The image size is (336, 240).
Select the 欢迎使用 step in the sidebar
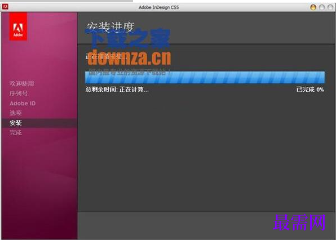point(22,83)
